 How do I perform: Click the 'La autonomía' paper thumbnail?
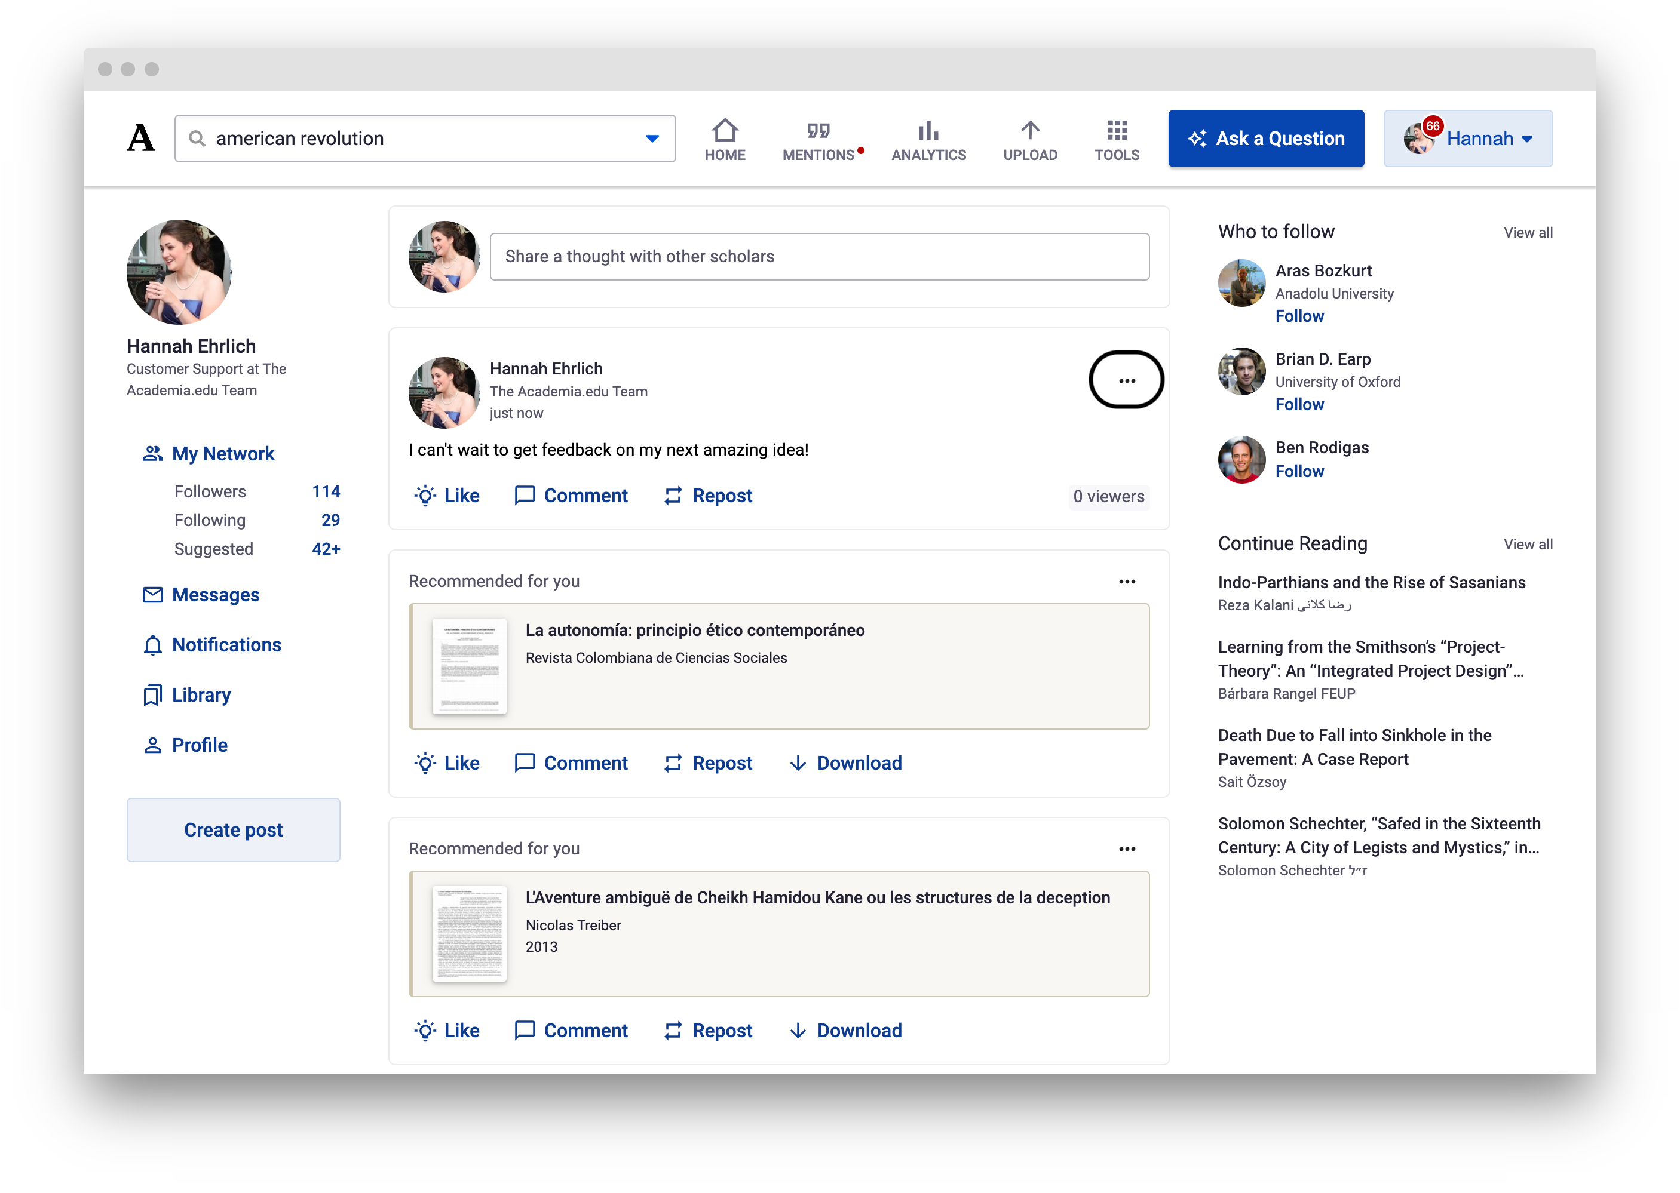pos(469,666)
